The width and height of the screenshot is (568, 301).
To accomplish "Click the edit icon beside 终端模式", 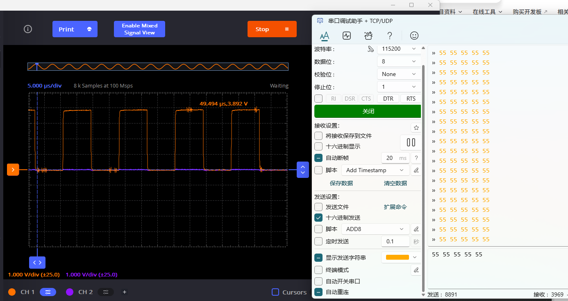I will (416, 270).
